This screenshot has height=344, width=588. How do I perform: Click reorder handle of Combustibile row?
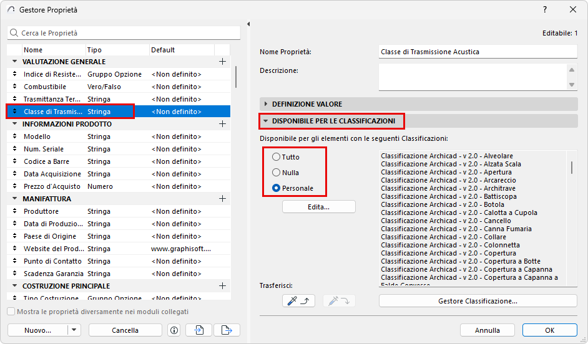tap(14, 87)
